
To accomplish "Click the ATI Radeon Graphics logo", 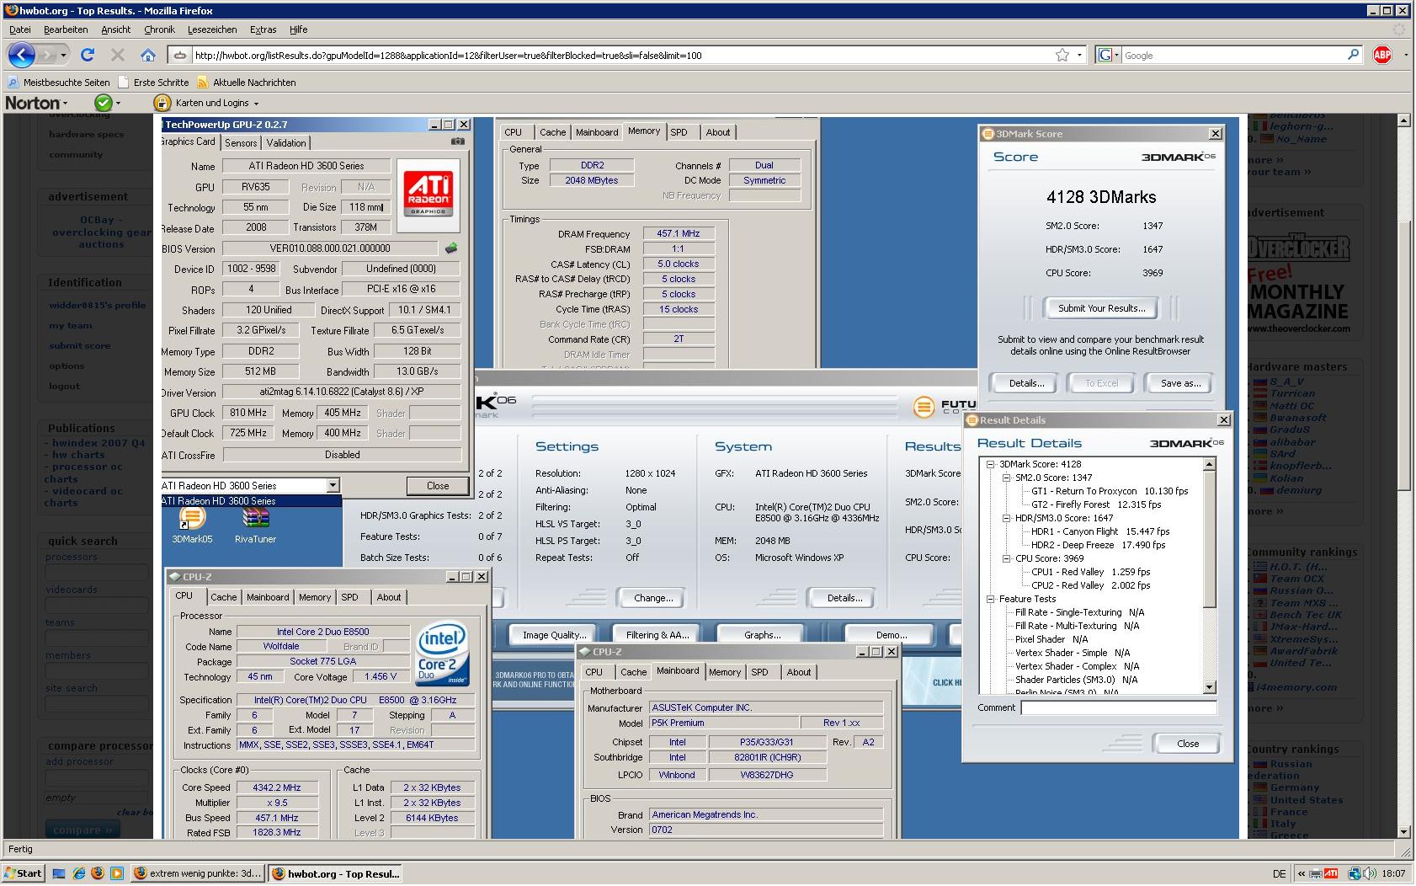I will pos(429,195).
